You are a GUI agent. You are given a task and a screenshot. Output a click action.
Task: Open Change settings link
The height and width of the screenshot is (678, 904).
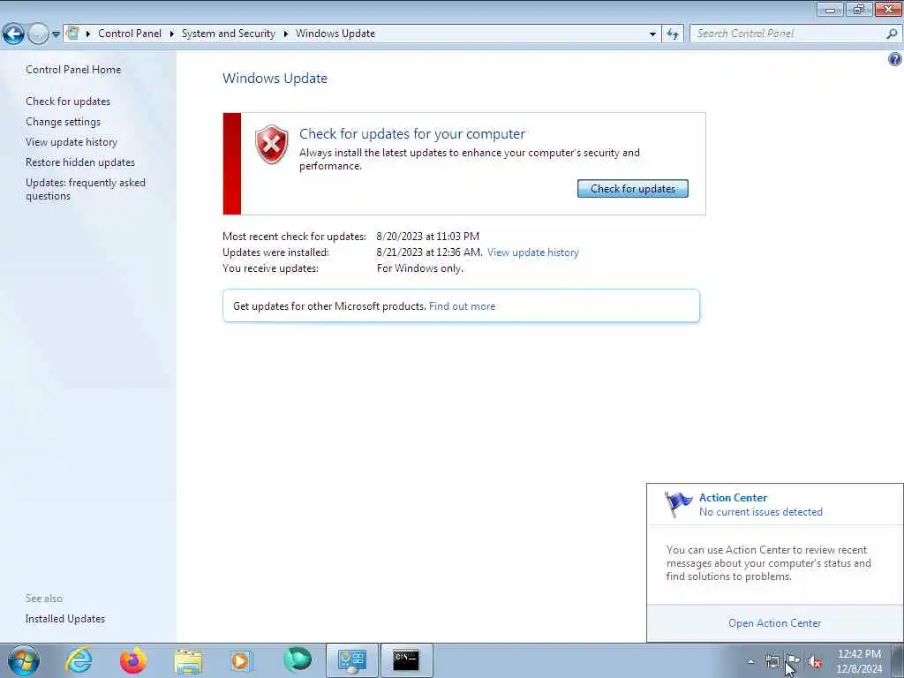pyautogui.click(x=63, y=122)
